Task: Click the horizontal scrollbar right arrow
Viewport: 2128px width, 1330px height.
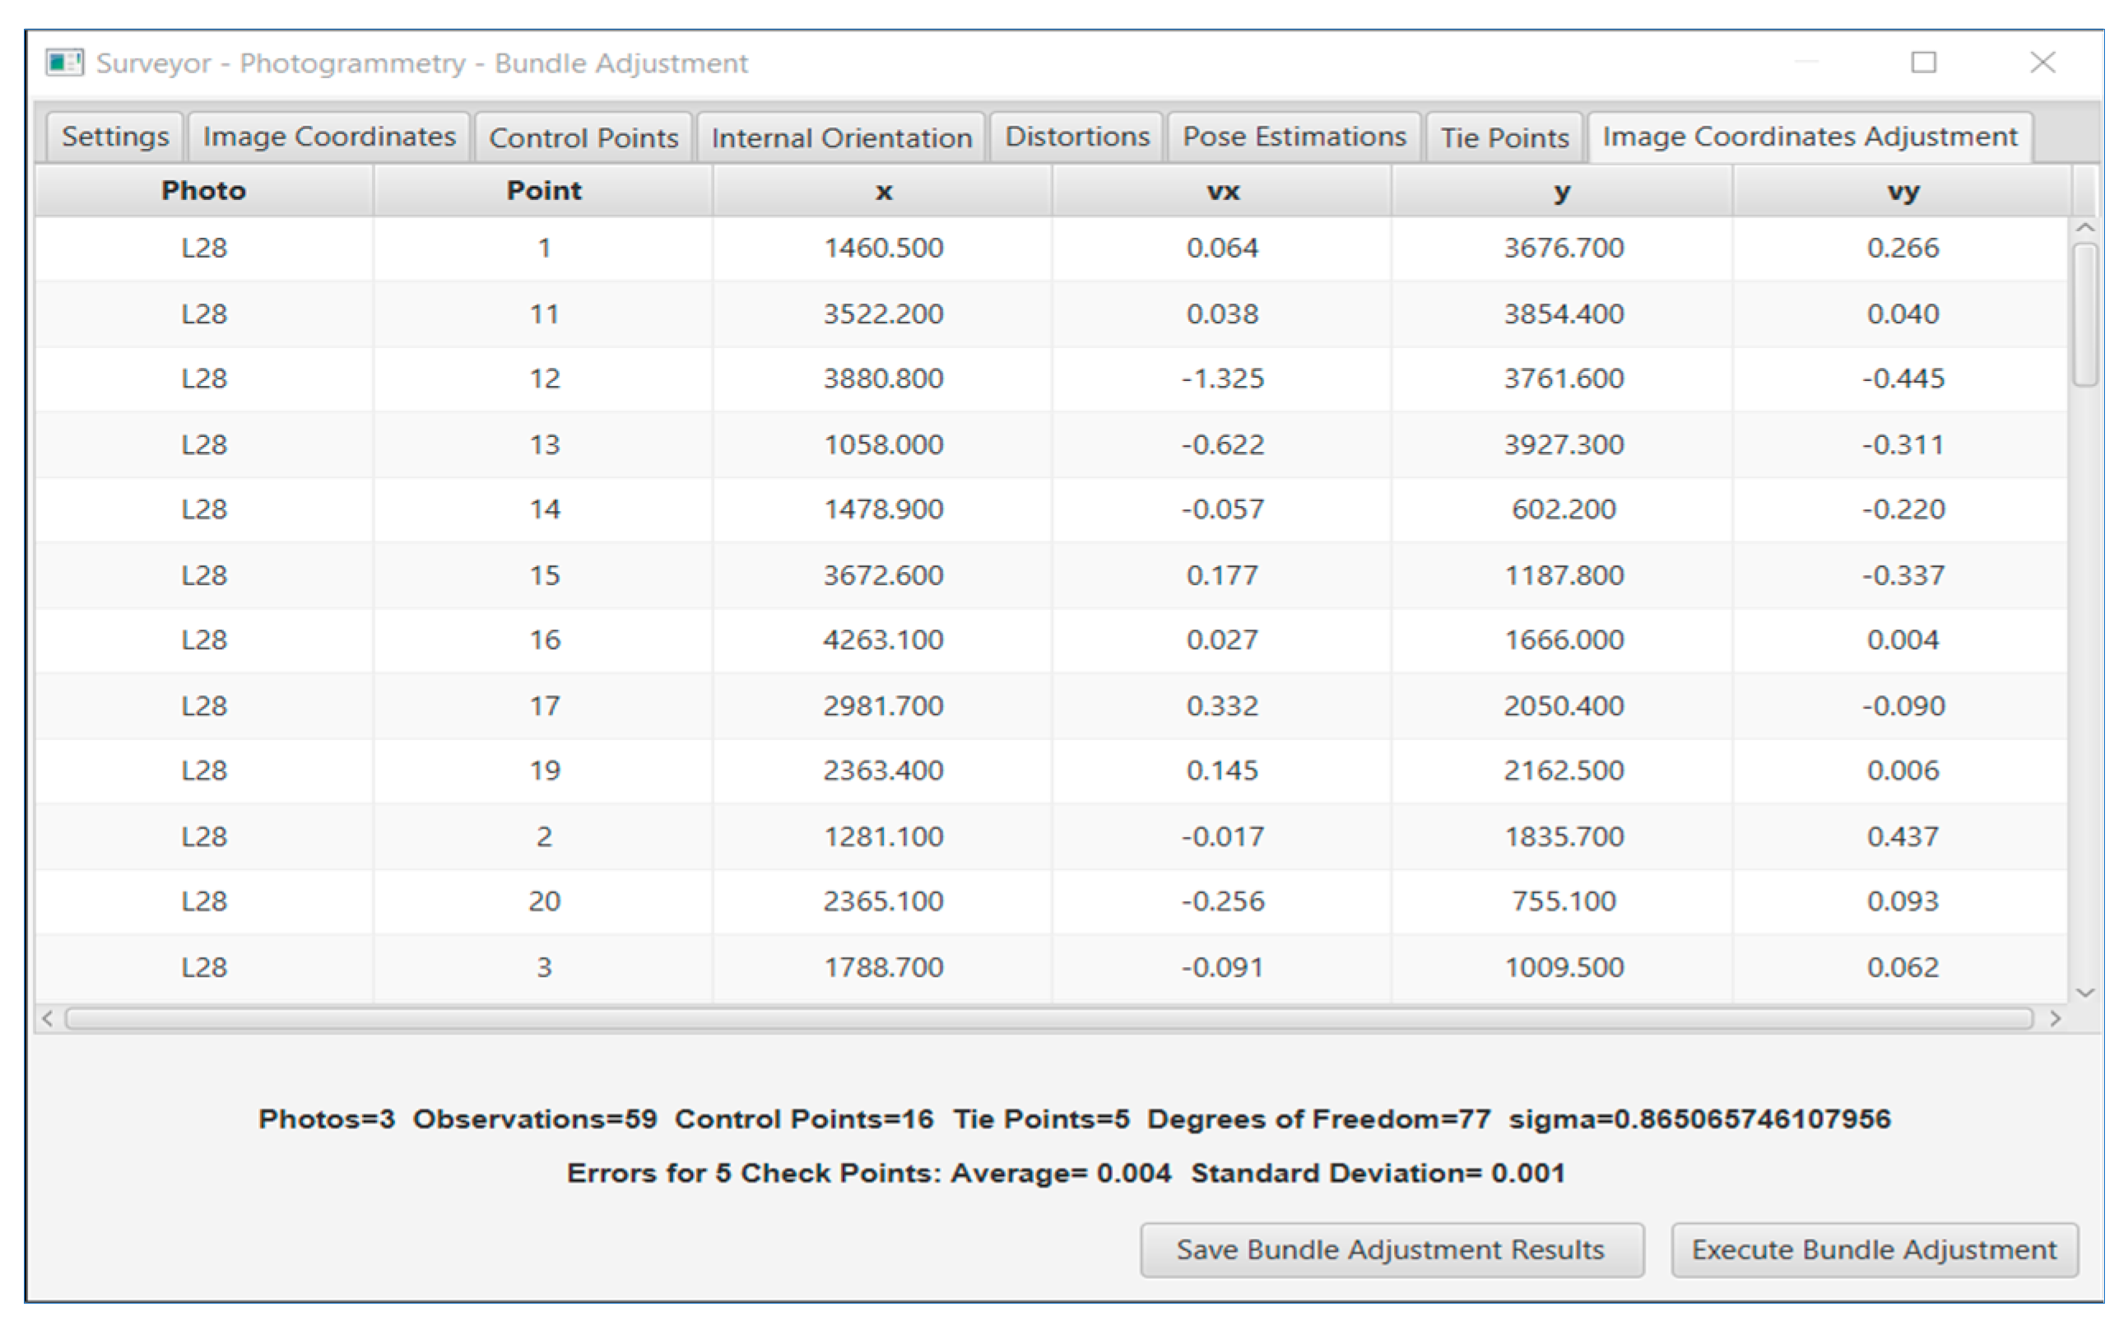Action: [x=2055, y=1019]
